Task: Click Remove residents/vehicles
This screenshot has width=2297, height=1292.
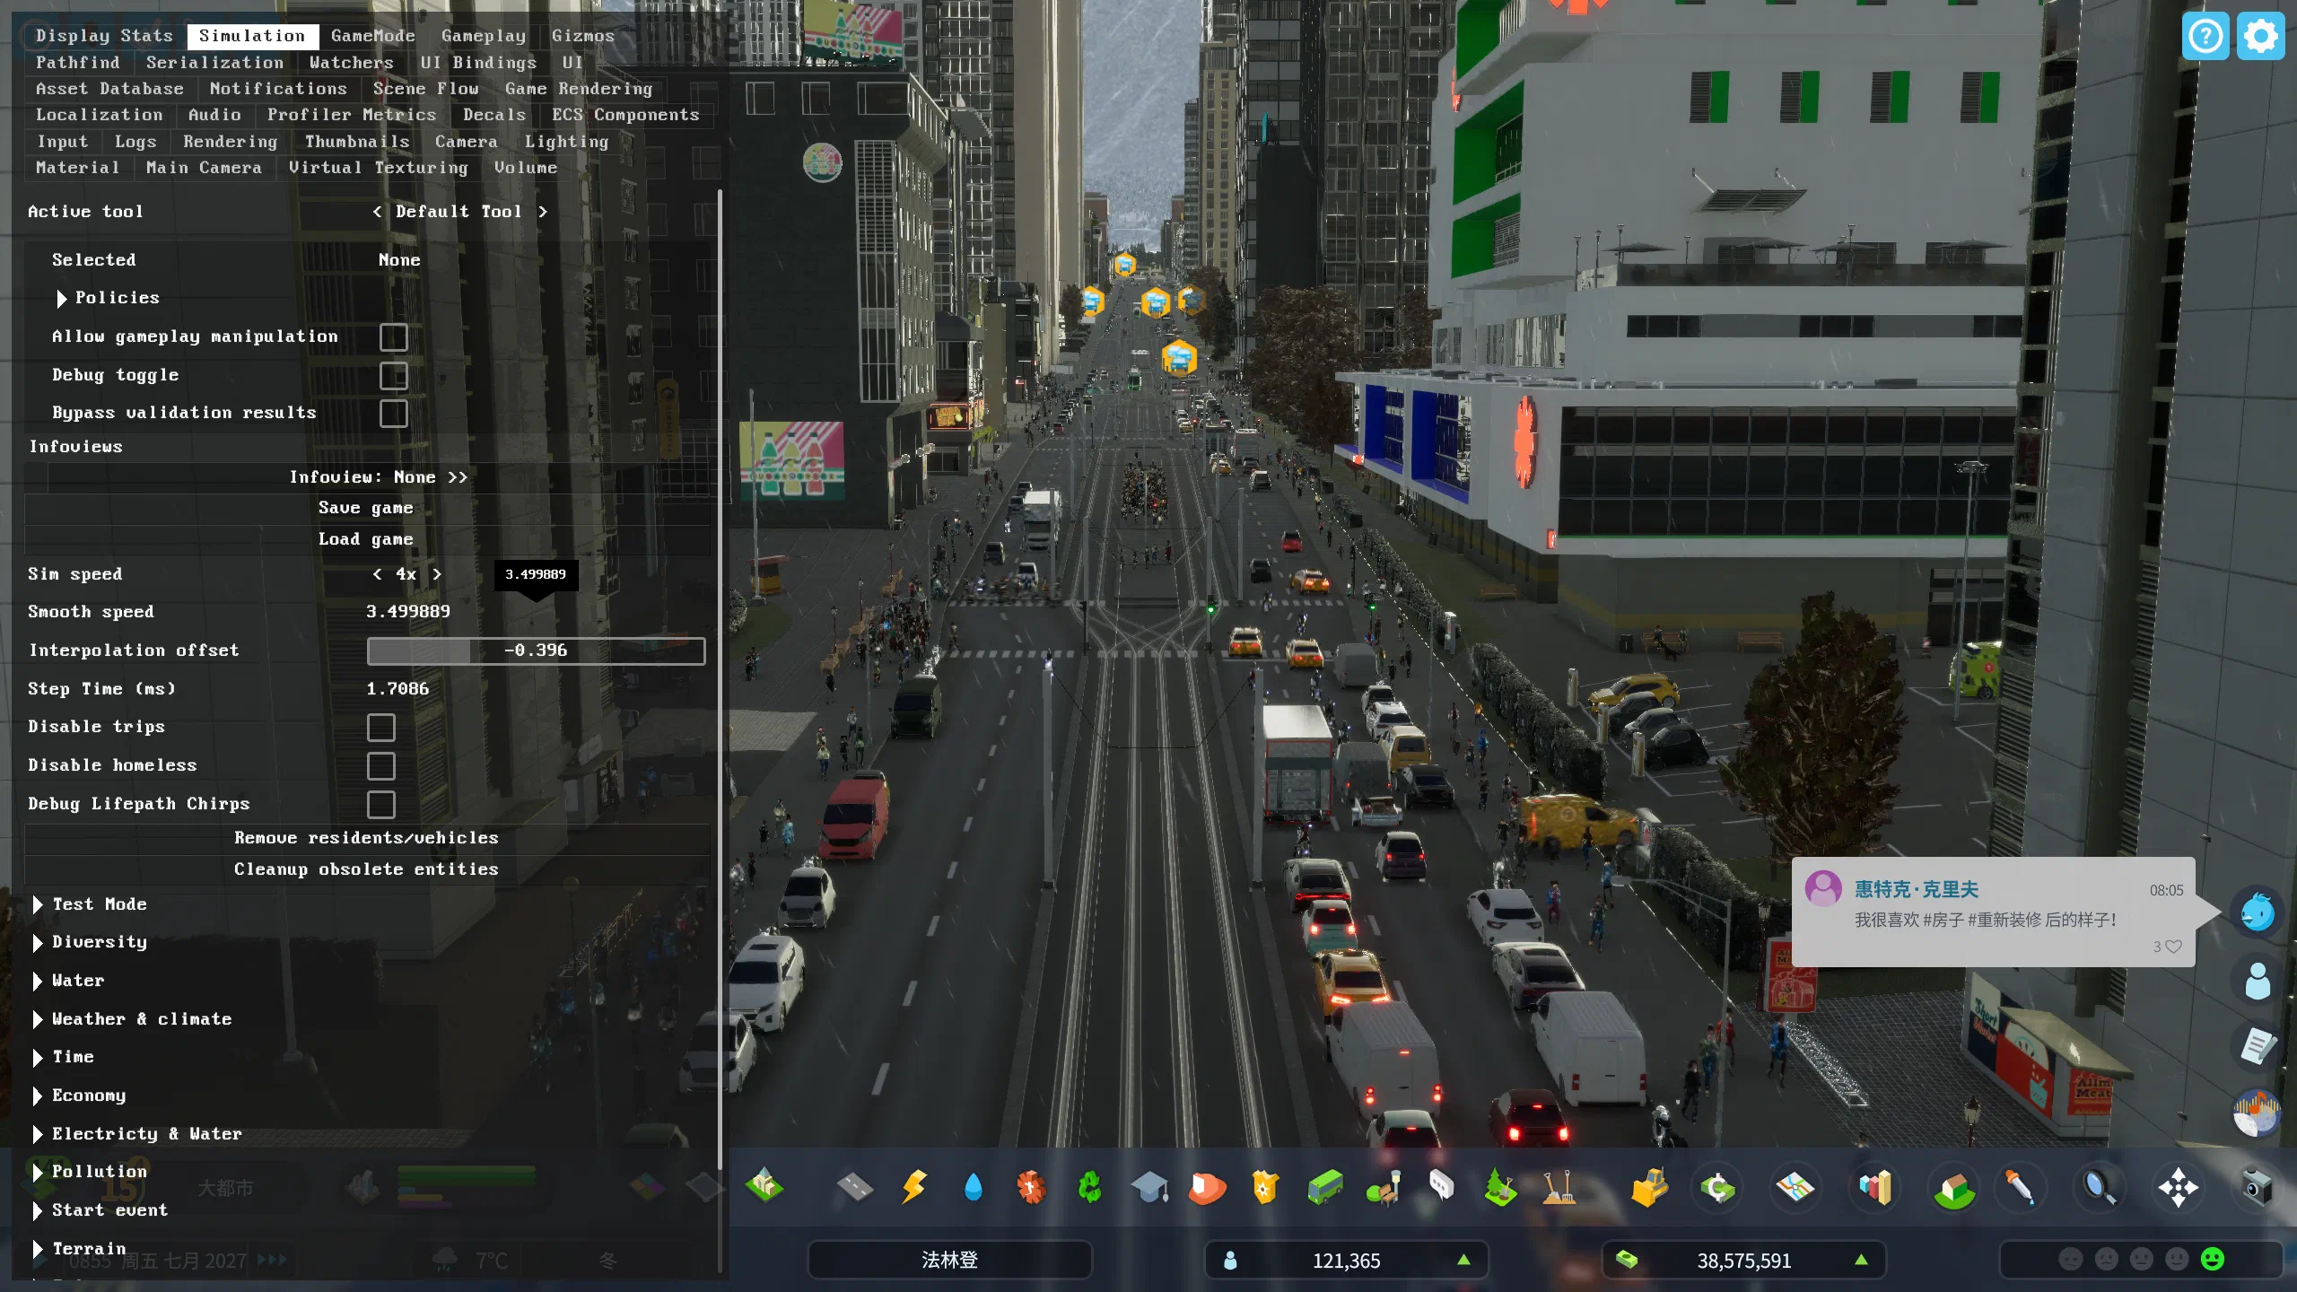Action: click(366, 837)
